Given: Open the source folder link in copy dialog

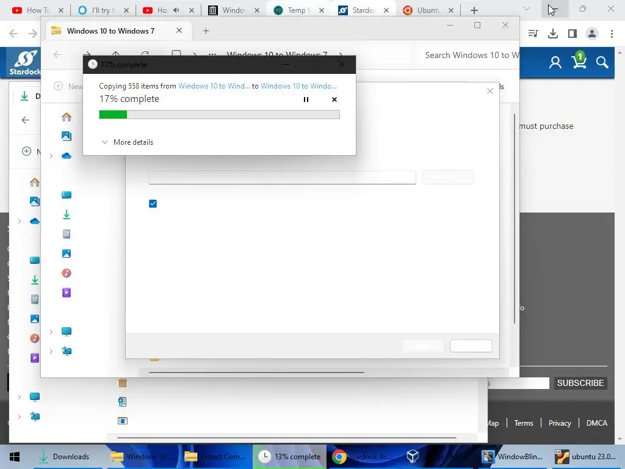Looking at the screenshot, I should click(x=214, y=85).
